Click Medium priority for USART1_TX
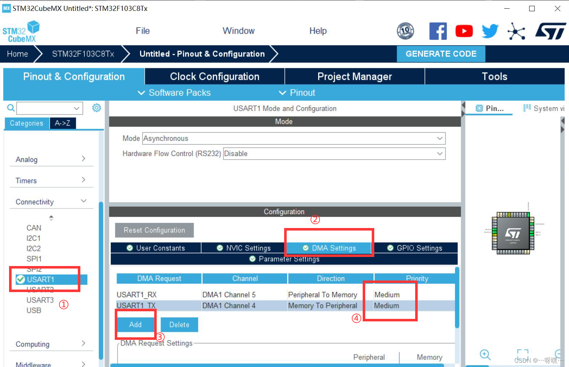The height and width of the screenshot is (367, 569). tap(387, 305)
